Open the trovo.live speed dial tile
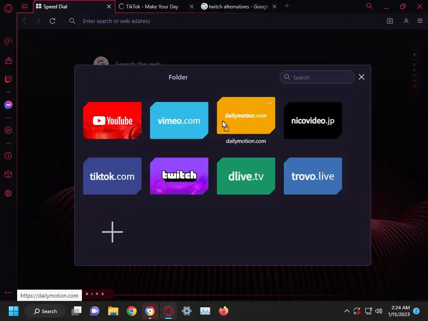Image resolution: width=428 pixels, height=321 pixels. coord(313,176)
